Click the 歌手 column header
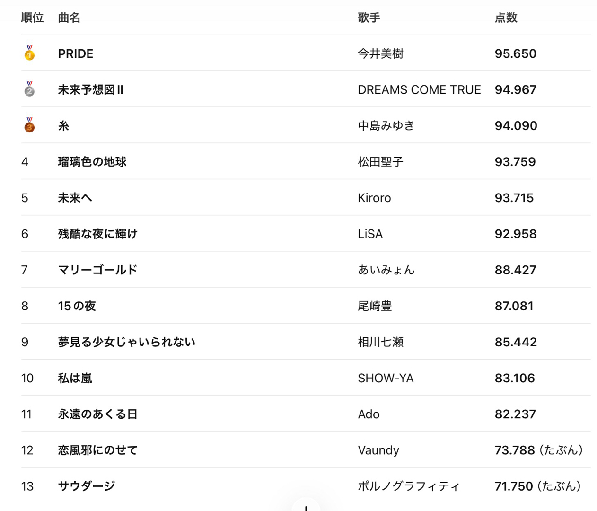This screenshot has width=597, height=511. [369, 18]
